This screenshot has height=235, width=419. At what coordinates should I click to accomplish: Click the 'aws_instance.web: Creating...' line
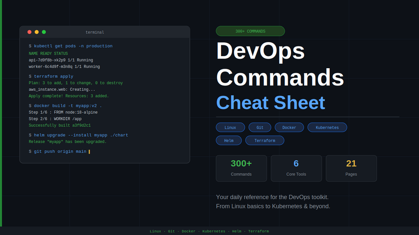point(62,89)
